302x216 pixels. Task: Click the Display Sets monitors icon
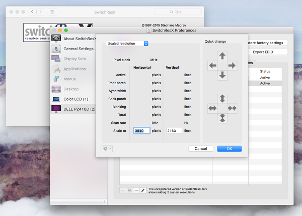[56, 59]
